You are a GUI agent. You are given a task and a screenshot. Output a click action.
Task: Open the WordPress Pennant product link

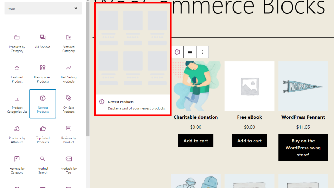coord(303,117)
